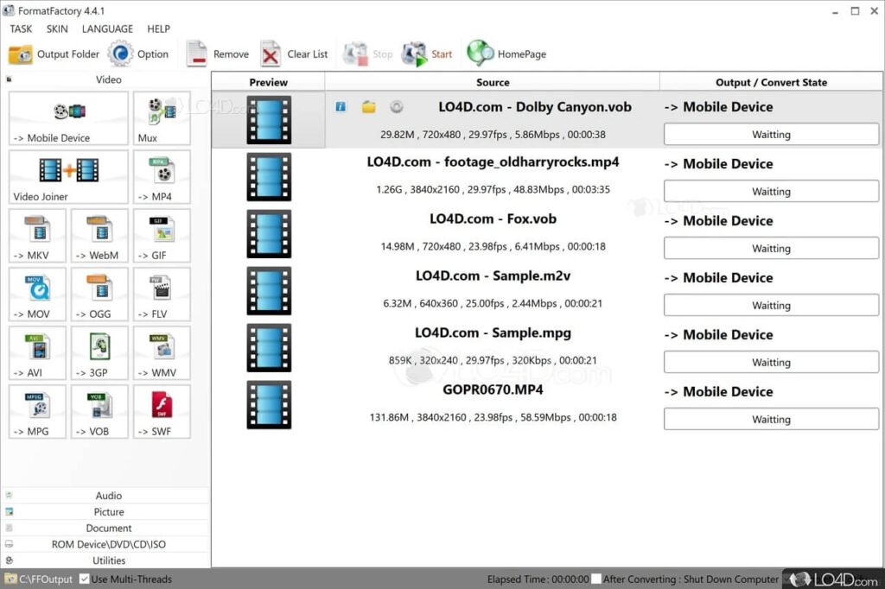The image size is (885, 589).
Task: Enable After Converting Shut Down Computer checkbox
Action: (x=596, y=579)
